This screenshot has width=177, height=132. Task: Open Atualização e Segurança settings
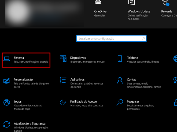(x=26, y=127)
